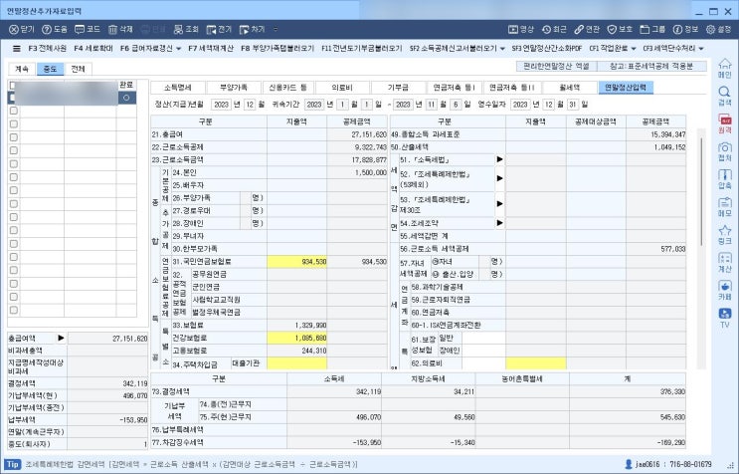Open the 영상 video icon
This screenshot has width=739, height=474.
tap(521, 29)
